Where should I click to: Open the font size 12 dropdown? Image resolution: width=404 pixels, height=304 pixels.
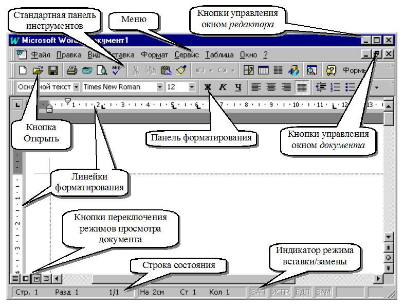point(192,87)
